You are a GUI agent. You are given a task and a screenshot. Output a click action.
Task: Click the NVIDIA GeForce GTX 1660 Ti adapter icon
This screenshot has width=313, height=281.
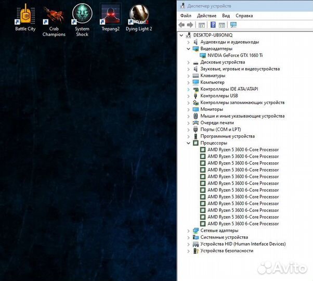click(203, 56)
